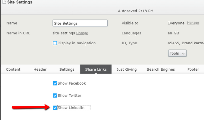Screen dimensions: 204x120
Task: Click the Change link for Name in URL
Action: point(82,33)
